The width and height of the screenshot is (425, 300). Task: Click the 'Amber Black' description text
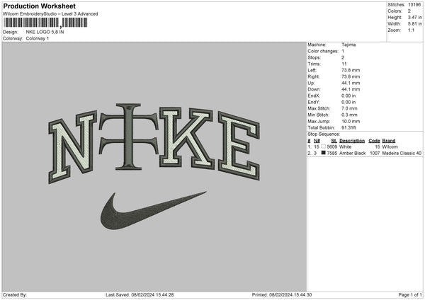352,154
